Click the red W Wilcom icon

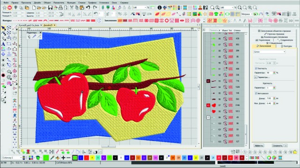9,7
